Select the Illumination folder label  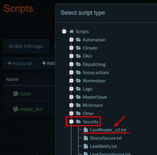[x=94, y=81]
